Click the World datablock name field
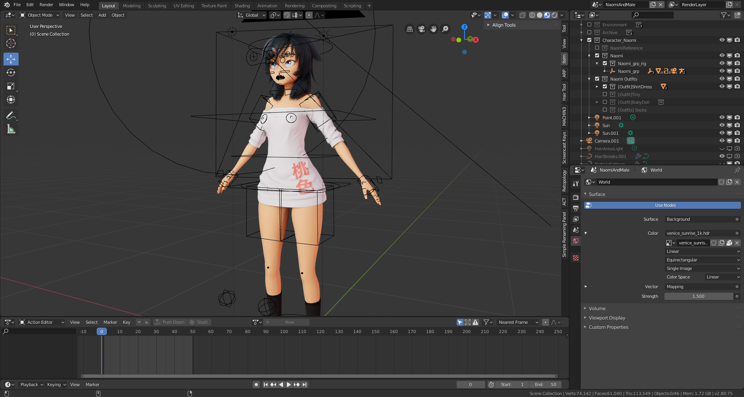This screenshot has width=744, height=397. [656, 182]
